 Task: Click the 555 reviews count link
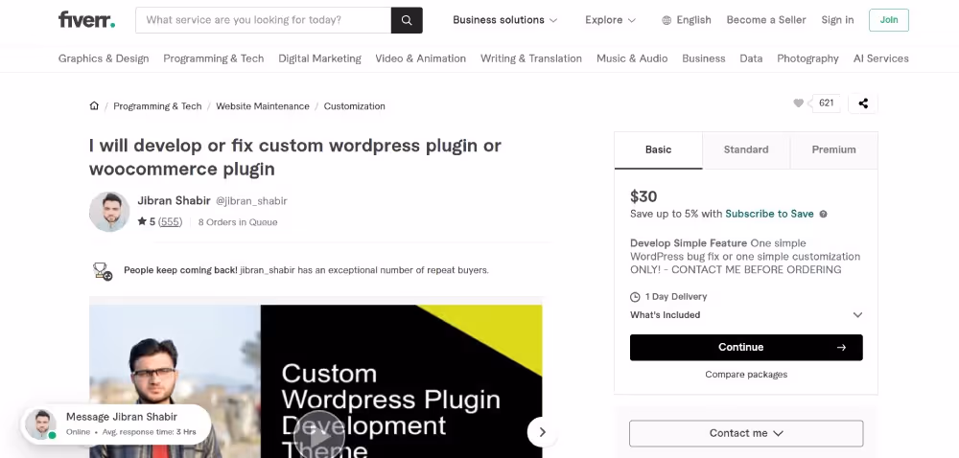(170, 221)
